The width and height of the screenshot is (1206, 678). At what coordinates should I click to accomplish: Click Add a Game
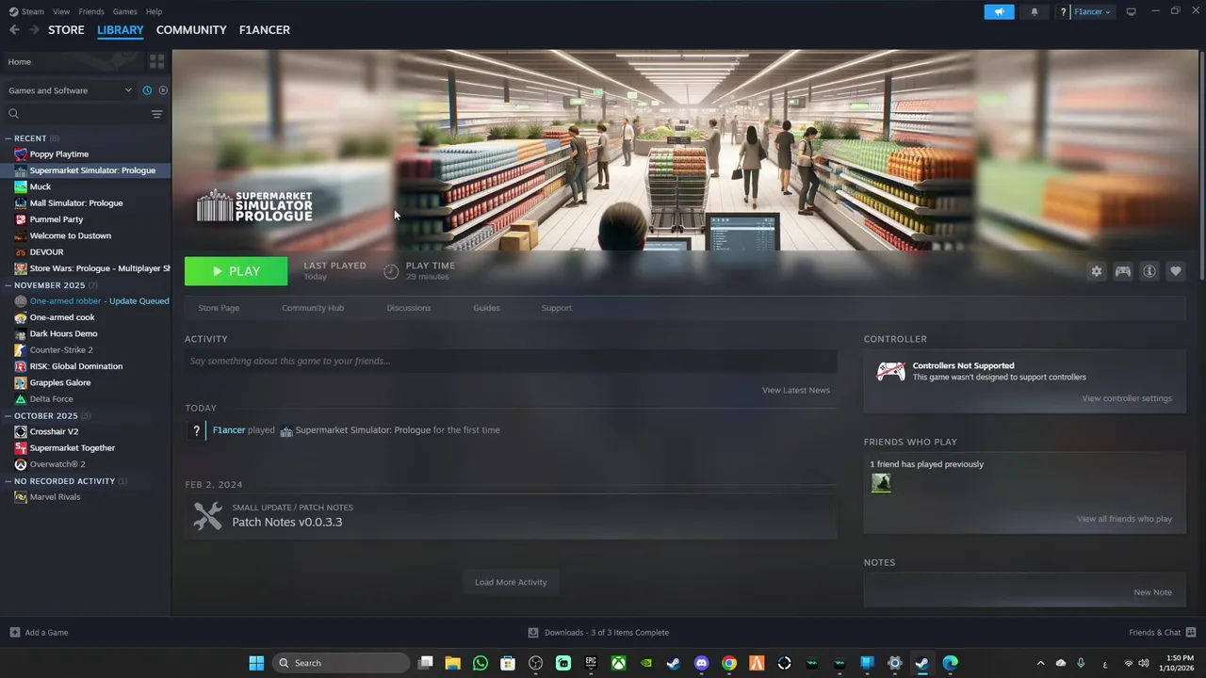pyautogui.click(x=39, y=633)
